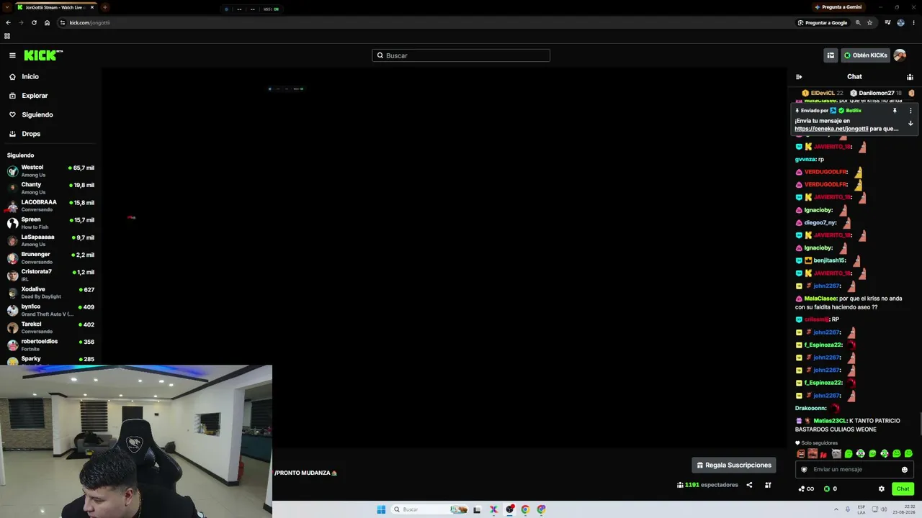Click username benjitash15 in chat
Image resolution: width=922 pixels, height=518 pixels.
(829, 260)
